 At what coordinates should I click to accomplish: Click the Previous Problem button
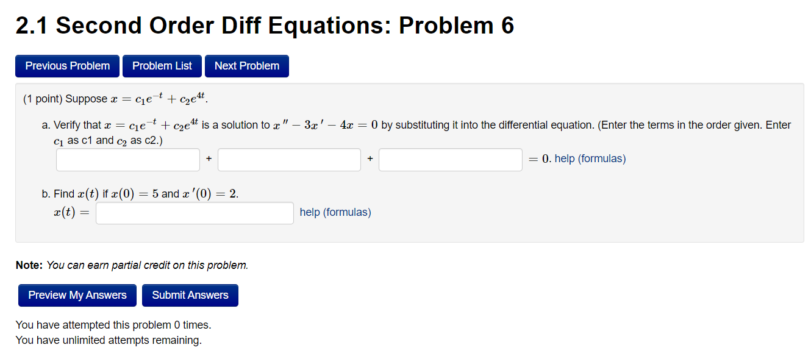coord(67,66)
